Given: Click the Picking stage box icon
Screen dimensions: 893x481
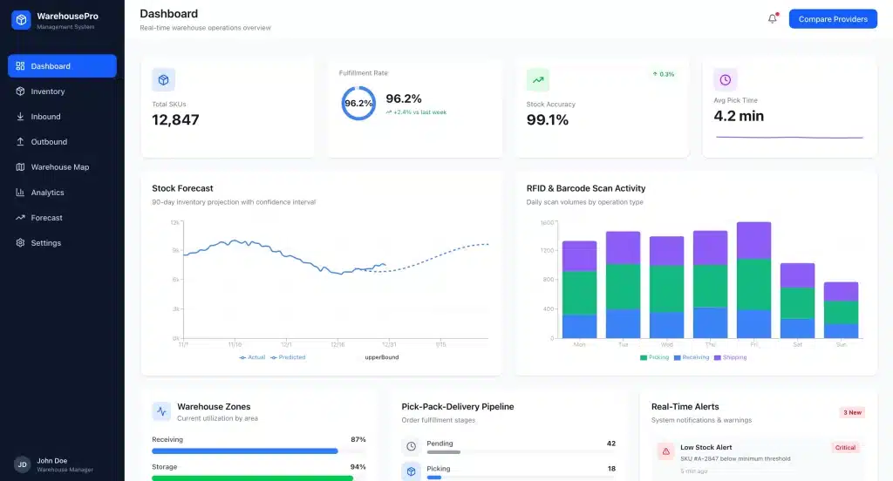Looking at the screenshot, I should [x=412, y=471].
